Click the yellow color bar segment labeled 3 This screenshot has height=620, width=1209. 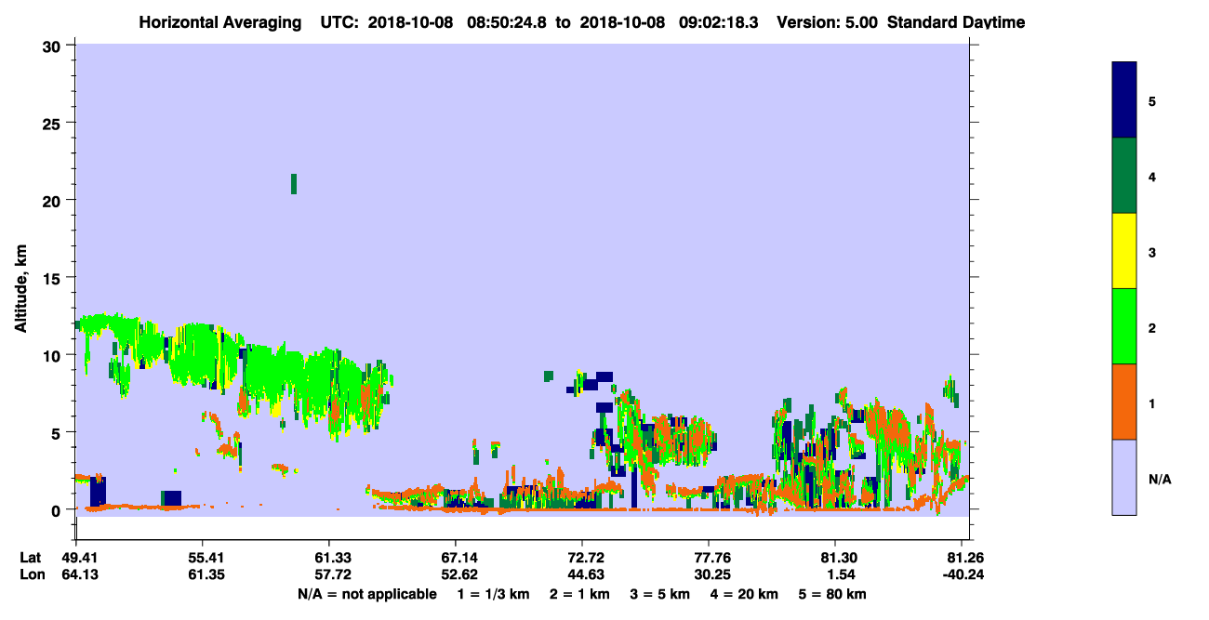tap(1124, 251)
